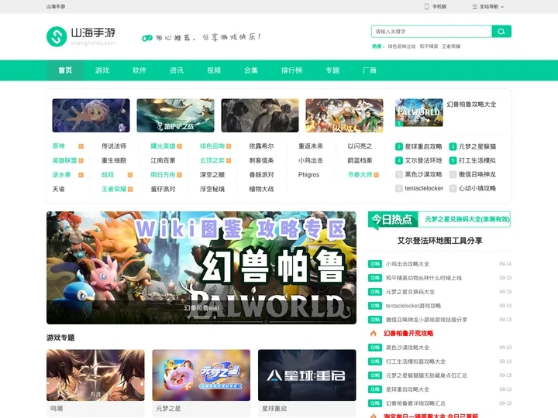Open 幻兽帕鲁攻略大全 link
Image resolution: width=558 pixels, height=418 pixels.
(x=471, y=104)
